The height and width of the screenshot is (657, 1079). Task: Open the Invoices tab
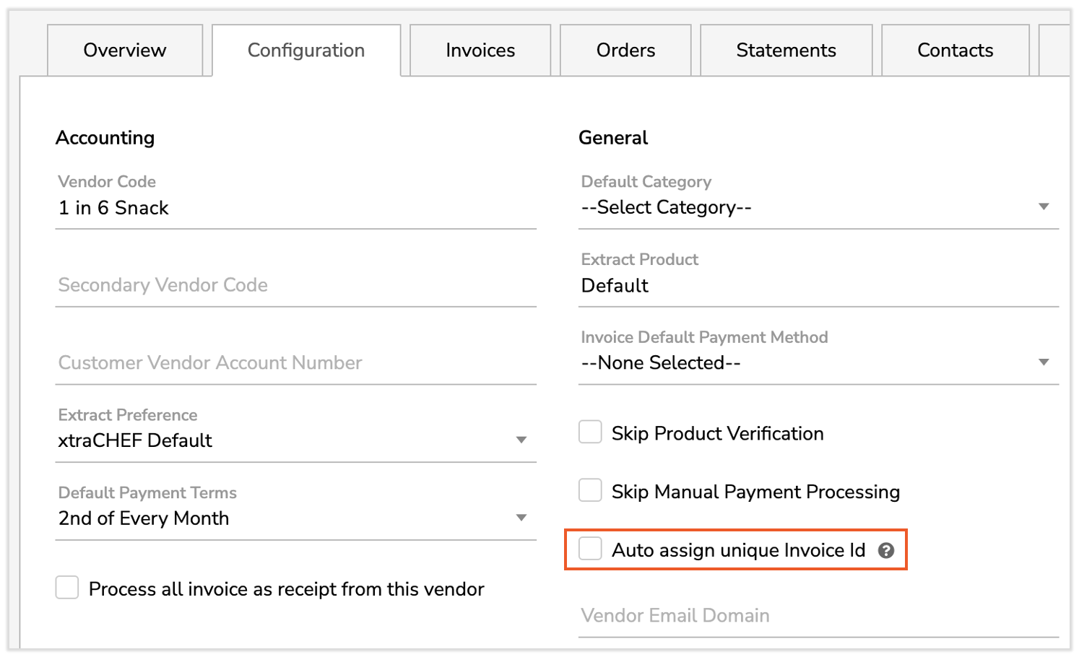[x=480, y=51]
